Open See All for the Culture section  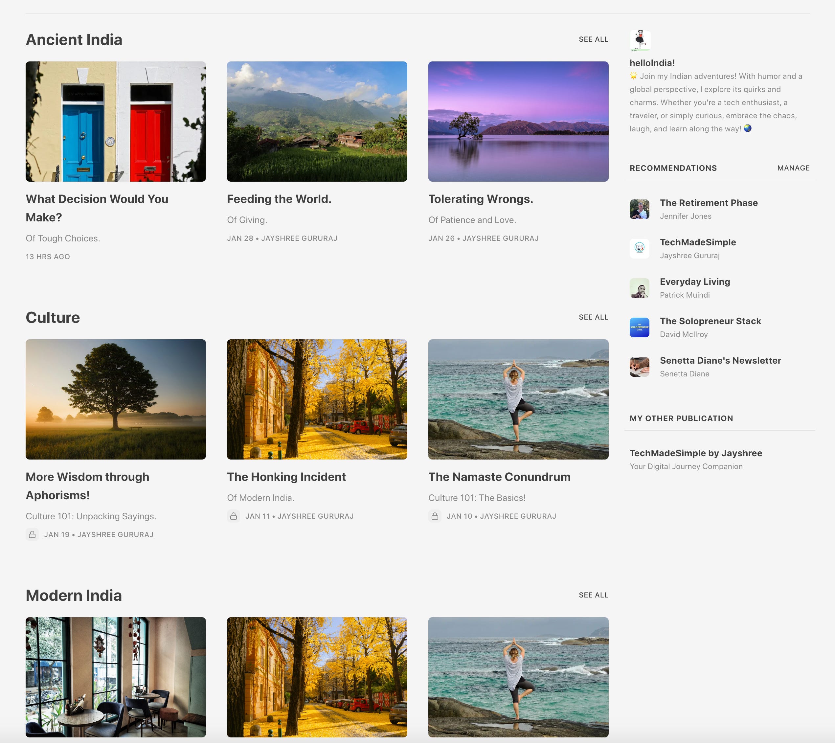point(594,317)
